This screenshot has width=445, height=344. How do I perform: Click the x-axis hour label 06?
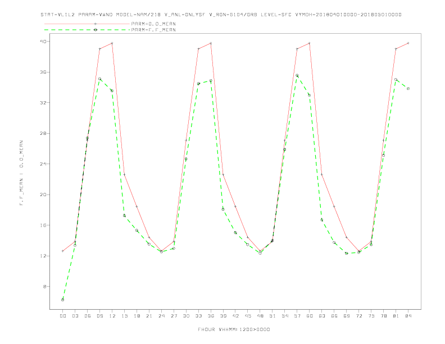(x=88, y=316)
